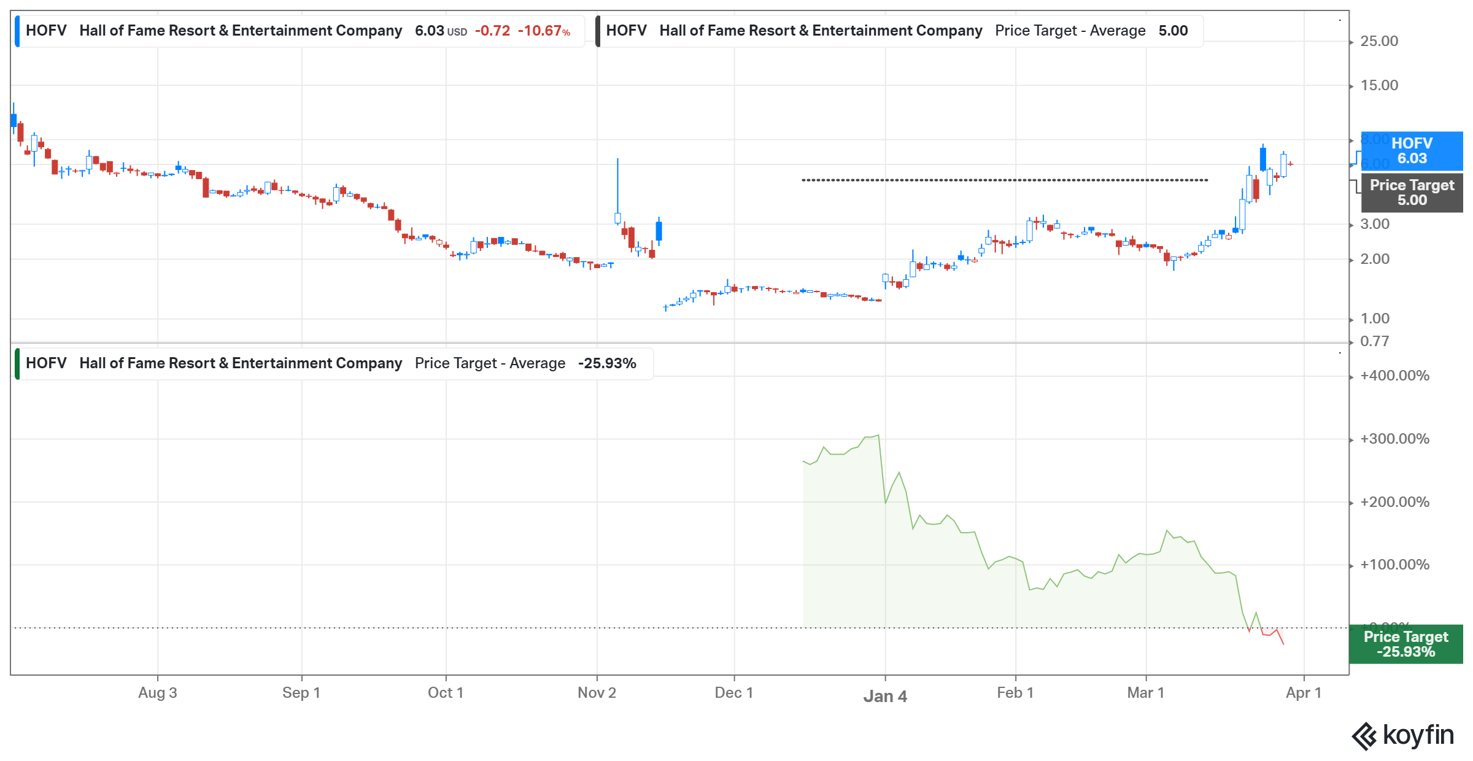
Task: Click the 15.00 price axis label
Action: (1379, 85)
